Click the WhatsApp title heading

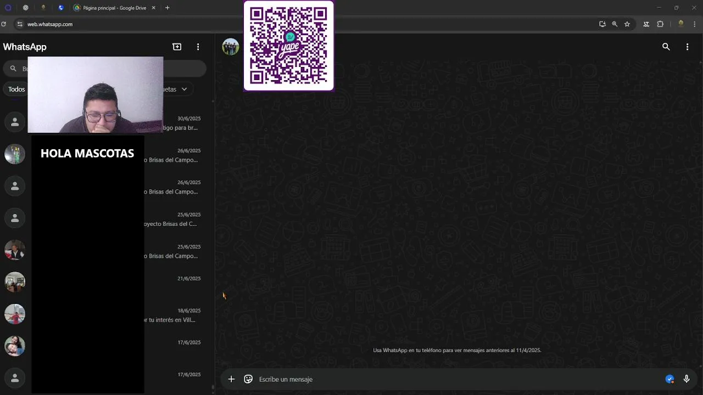(25, 47)
